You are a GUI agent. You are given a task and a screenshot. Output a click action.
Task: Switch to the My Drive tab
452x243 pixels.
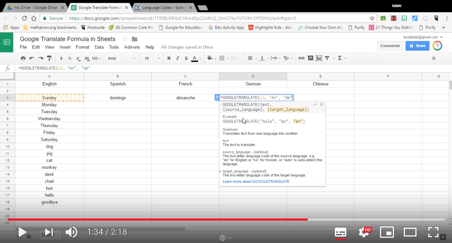[35, 7]
